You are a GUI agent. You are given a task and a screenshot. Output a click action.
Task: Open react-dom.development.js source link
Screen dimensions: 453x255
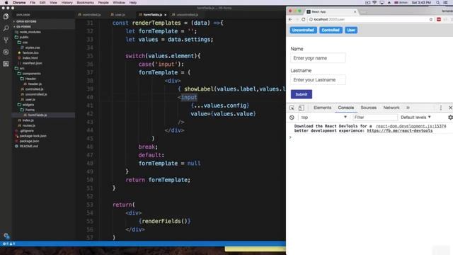(411, 126)
